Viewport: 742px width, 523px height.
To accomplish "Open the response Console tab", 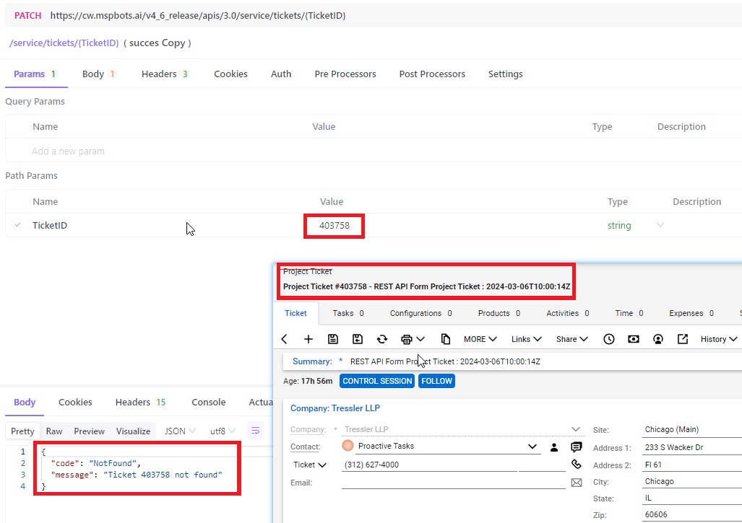I will (208, 402).
